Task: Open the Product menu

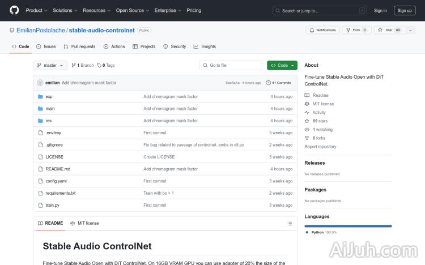Action: point(36,10)
